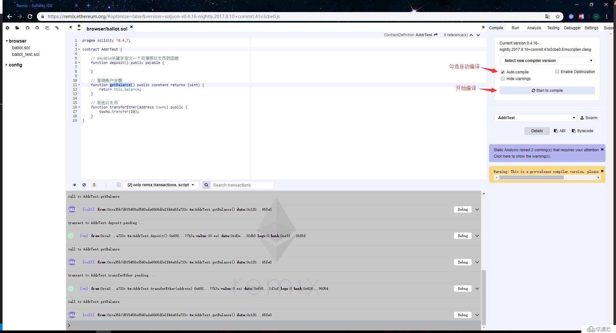The height and width of the screenshot is (333, 616).
Task: Debug the transferEther transaction
Action: 463,289
